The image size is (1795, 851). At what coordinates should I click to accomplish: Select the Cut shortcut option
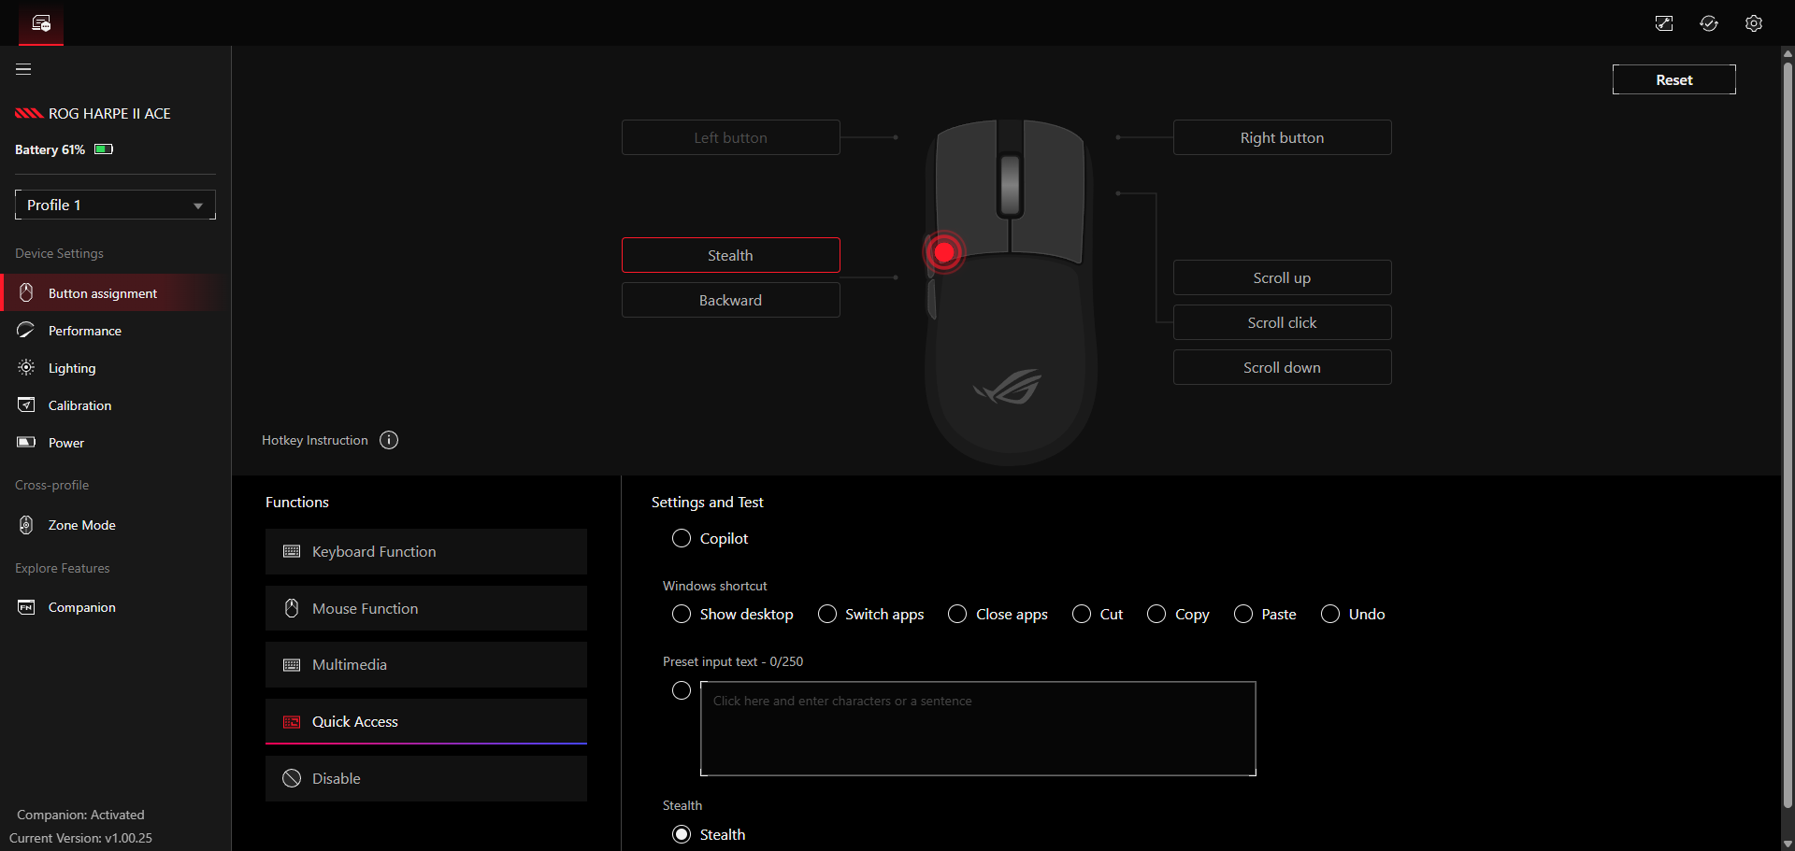(1082, 614)
